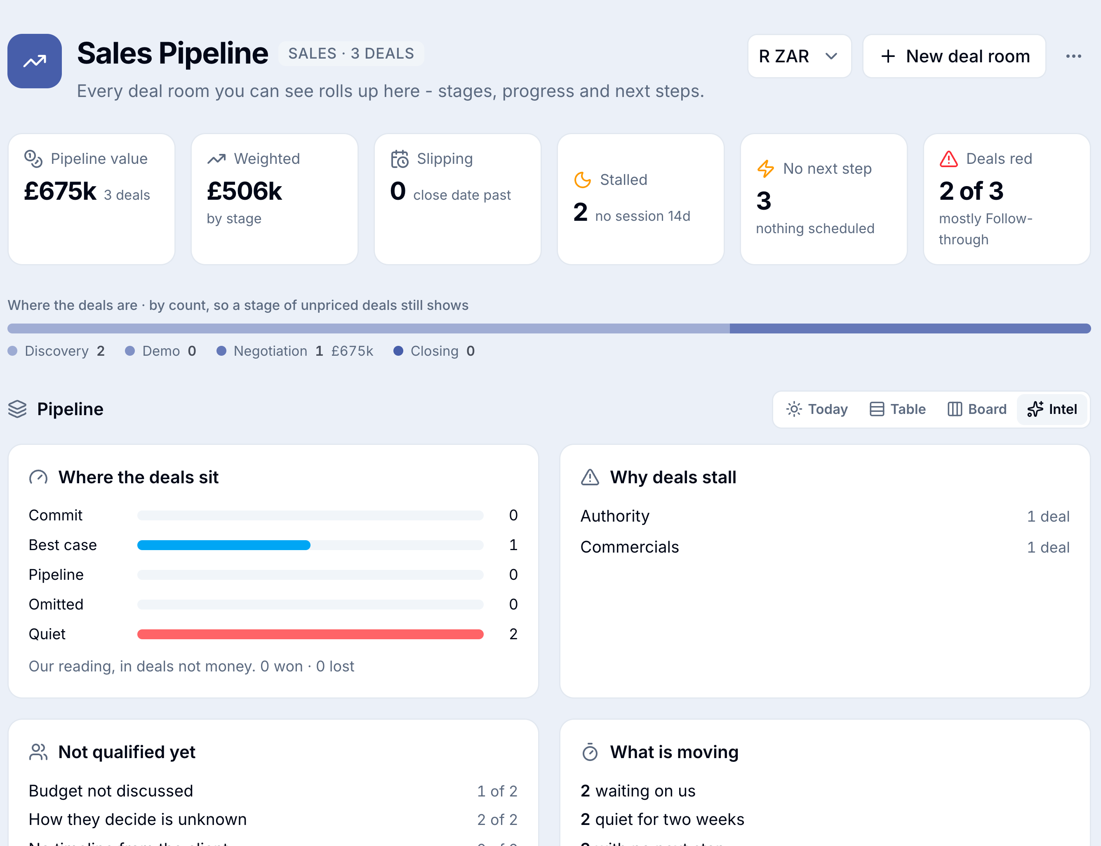Click the gauge icon in Where the deals sit
The height and width of the screenshot is (846, 1101).
[38, 477]
